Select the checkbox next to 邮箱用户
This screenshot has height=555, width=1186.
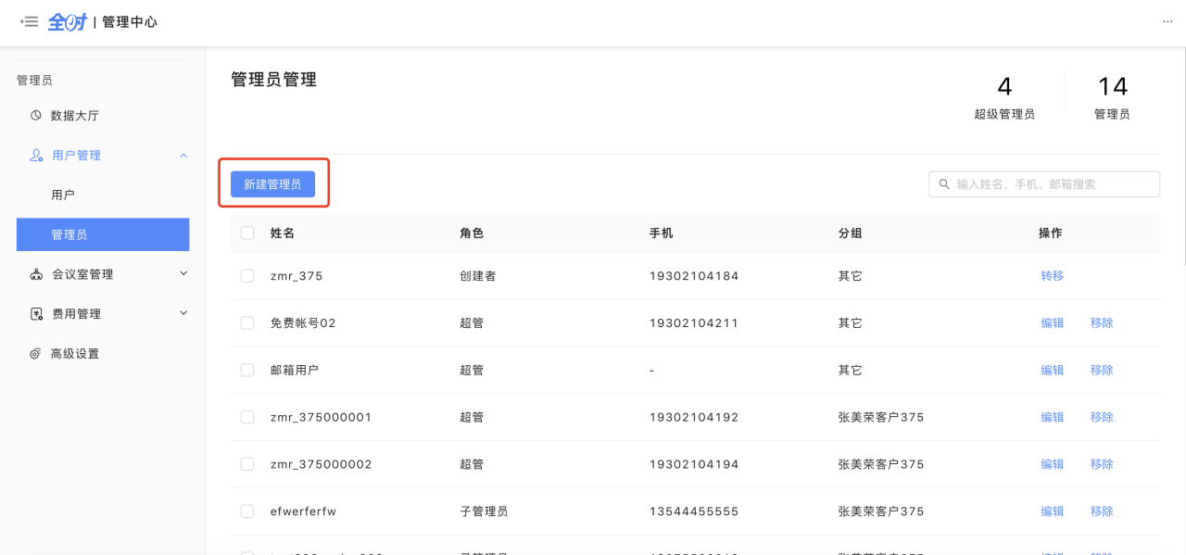[247, 370]
